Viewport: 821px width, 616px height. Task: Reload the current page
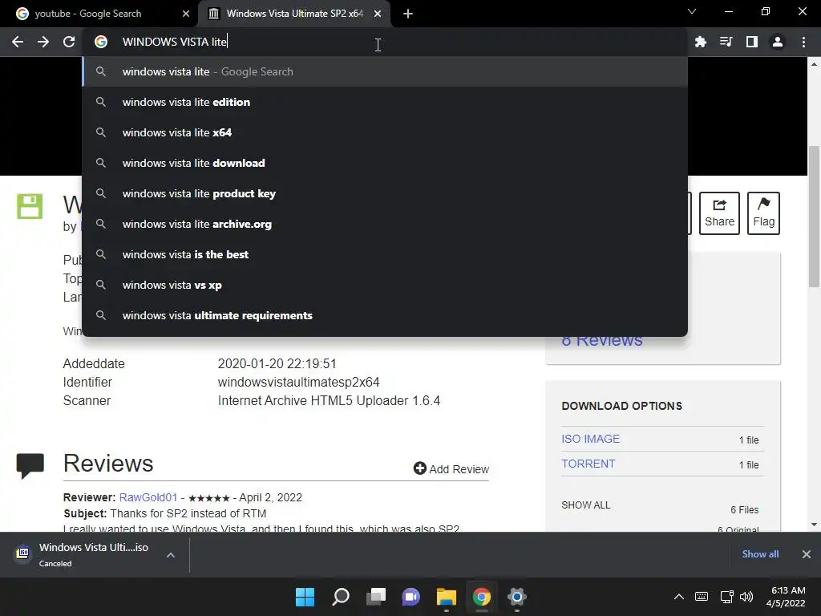point(69,42)
